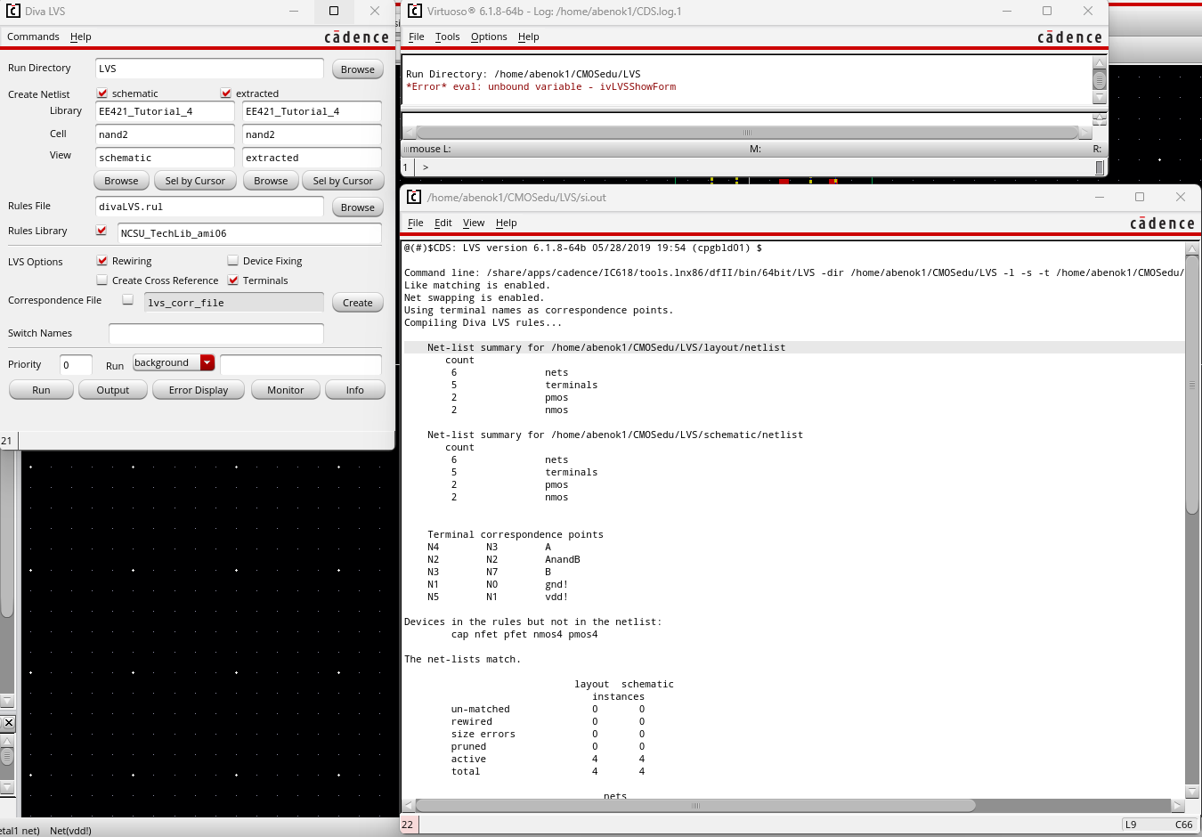Click the Virtuoso log scrollbar up arrow
This screenshot has width=1202, height=837.
click(x=1099, y=63)
